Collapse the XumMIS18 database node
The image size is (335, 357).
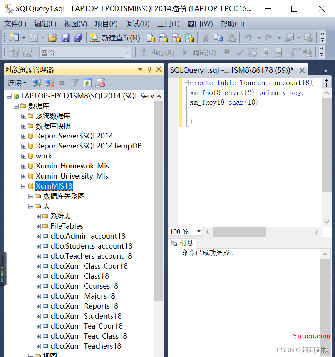(24, 186)
